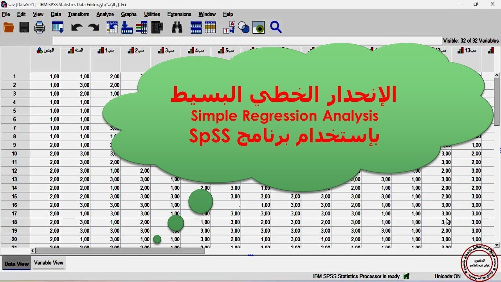501x282 pixels.
Task: Open the Utilities menu
Action: pos(152,14)
